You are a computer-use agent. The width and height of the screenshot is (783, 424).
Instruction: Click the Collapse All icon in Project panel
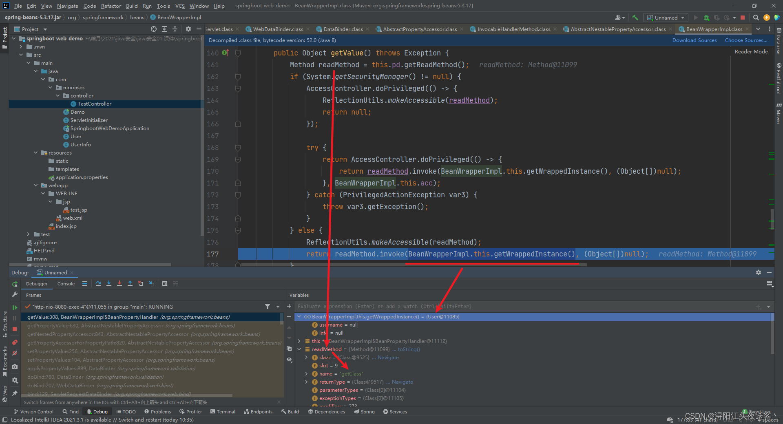click(x=175, y=29)
